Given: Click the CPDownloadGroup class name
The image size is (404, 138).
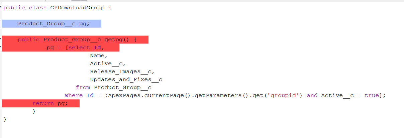Looking at the screenshot, I should [x=77, y=8].
